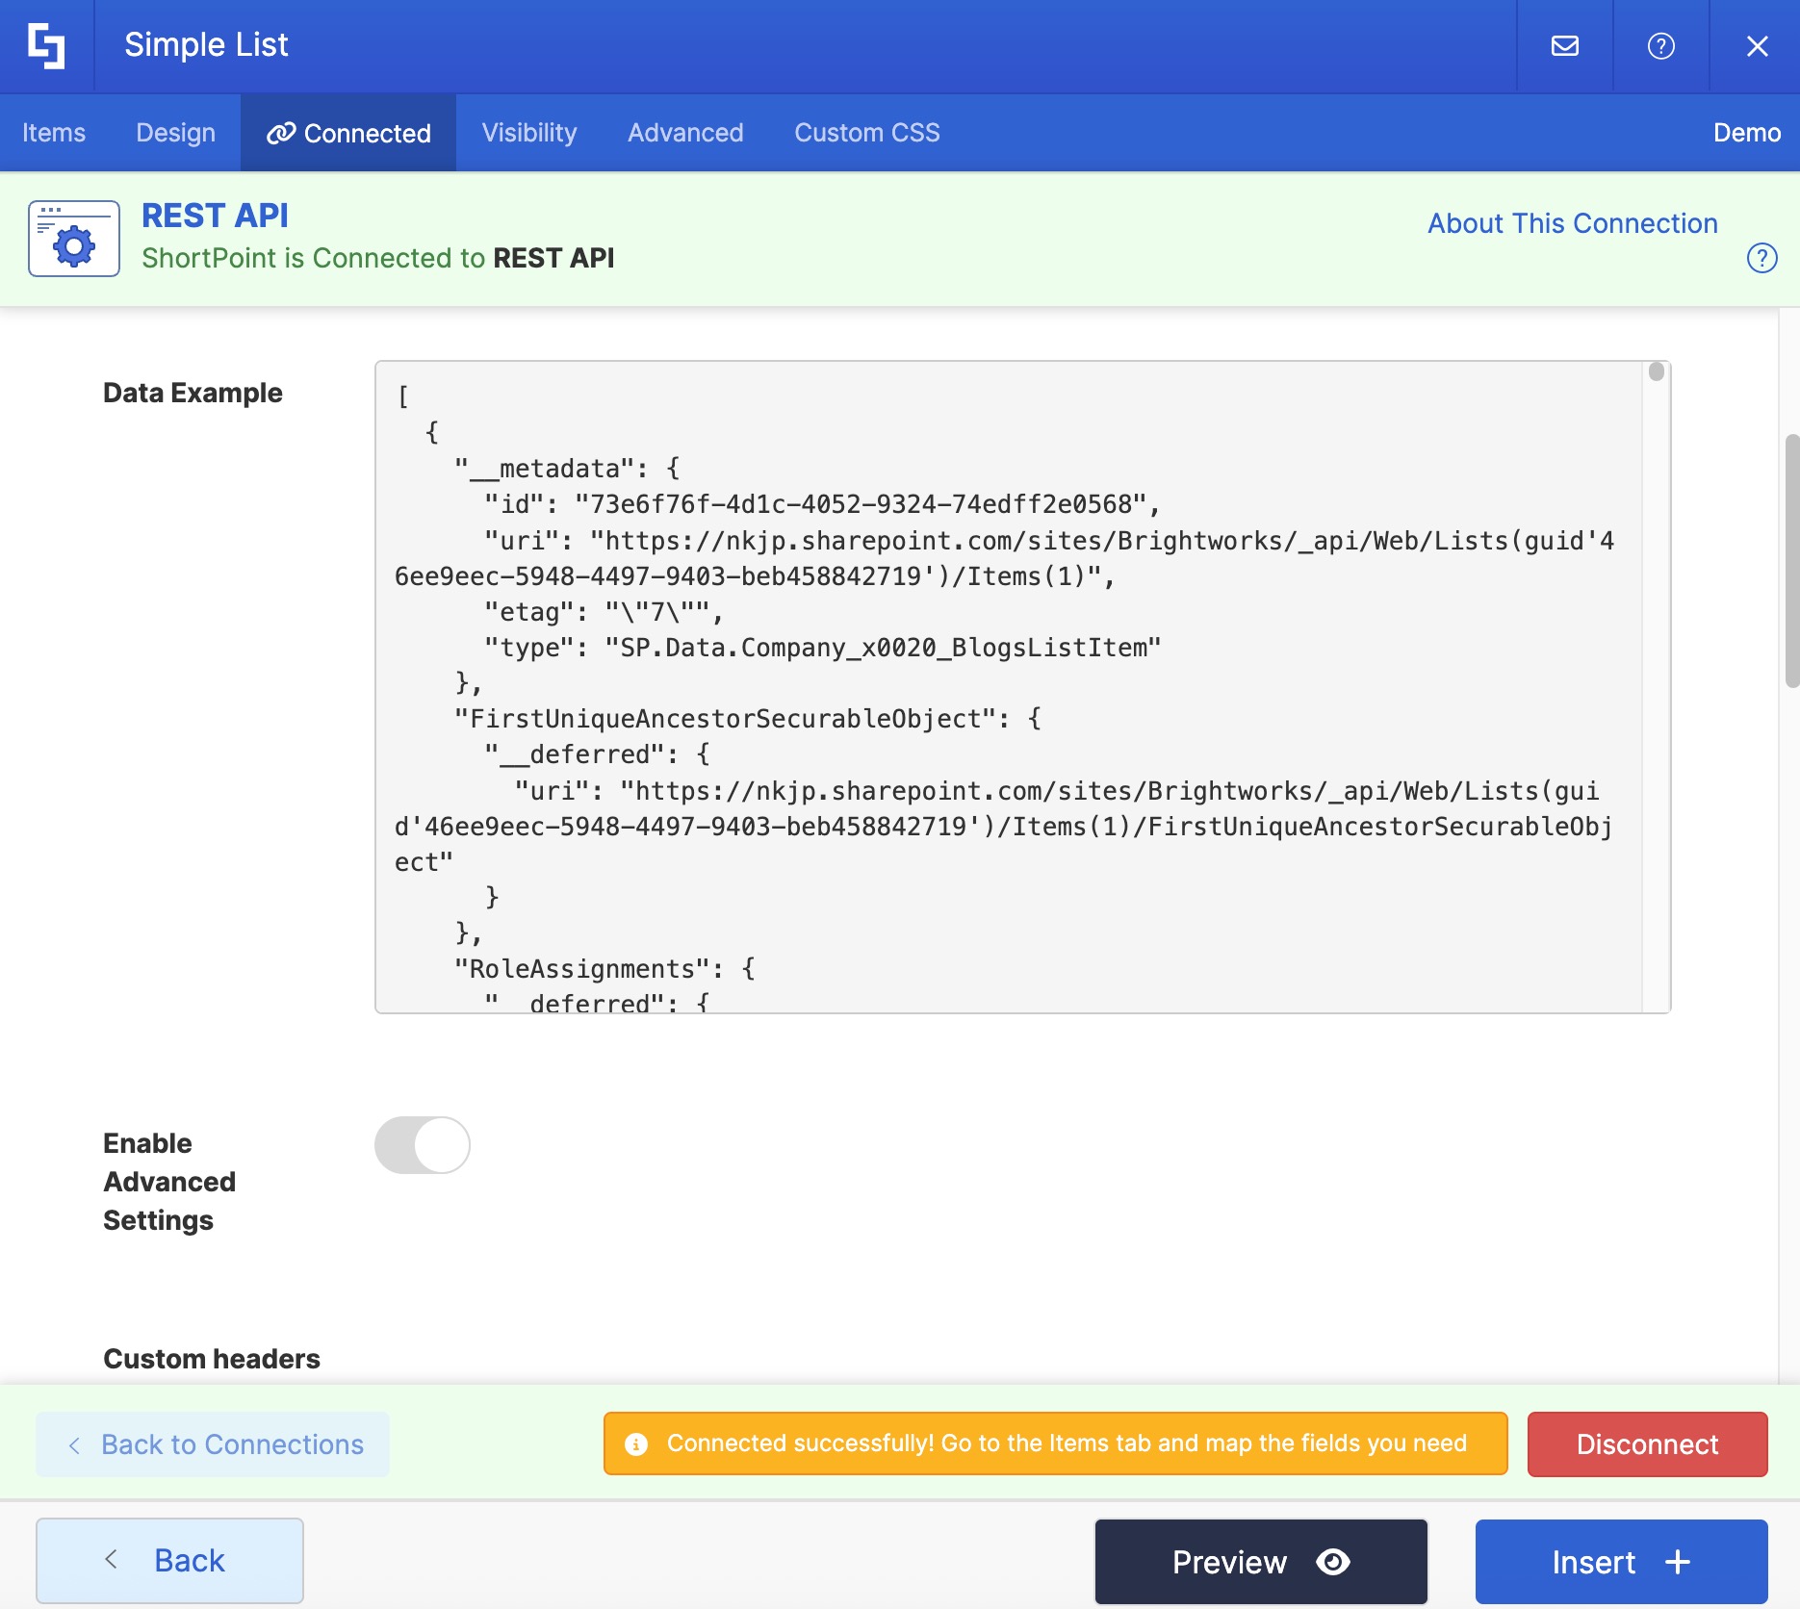Close the Simple List dialog
Image resolution: width=1800 pixels, height=1609 pixels.
(1758, 45)
